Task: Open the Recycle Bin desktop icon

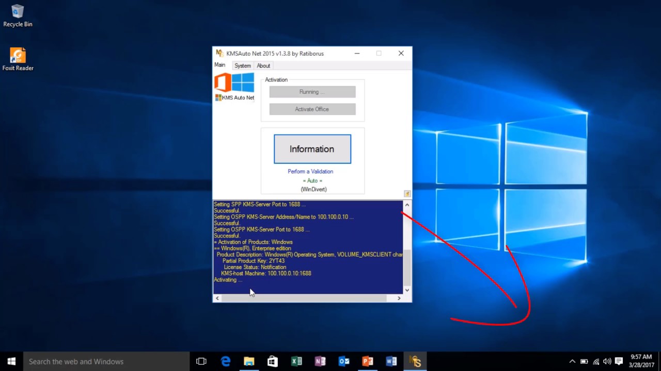Action: pos(18,15)
